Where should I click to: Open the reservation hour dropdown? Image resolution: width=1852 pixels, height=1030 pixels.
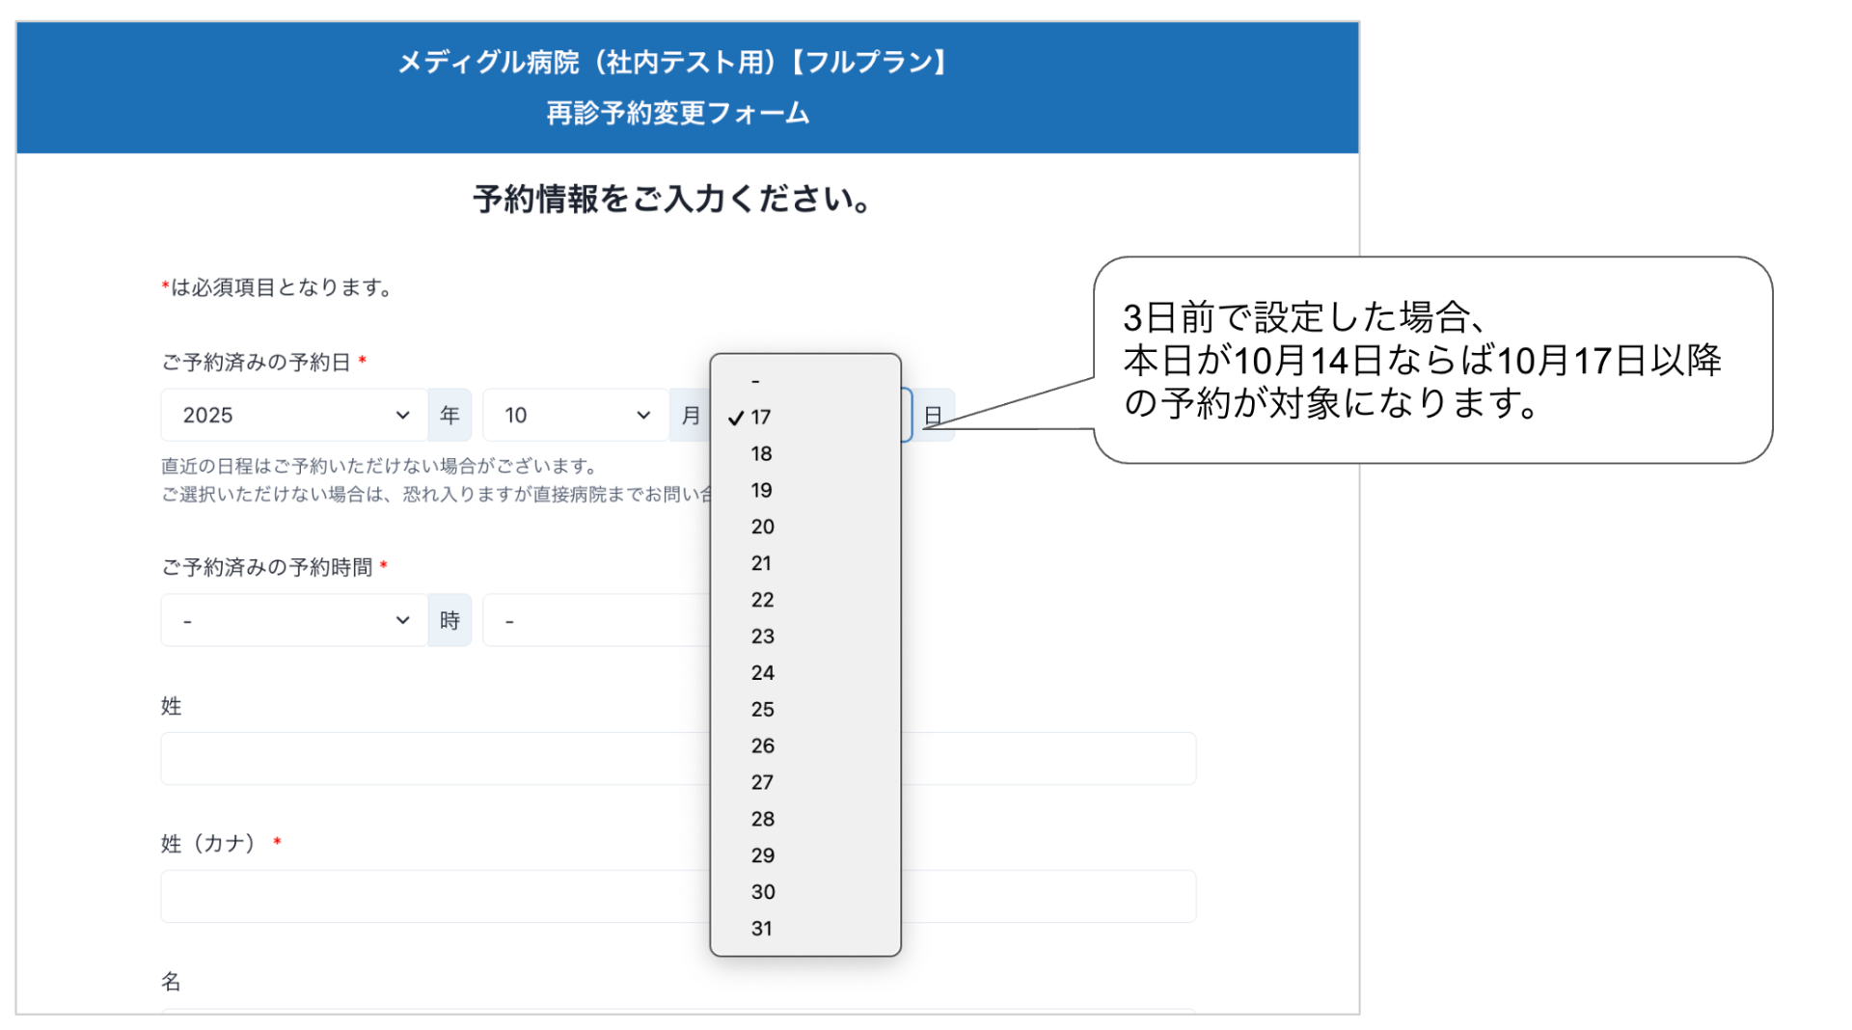(293, 621)
